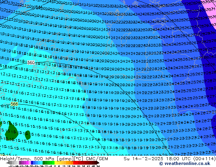This screenshot has height=167, width=216.
Task: Pick the navy blue legend swatch at -30
Action: click(32, 163)
